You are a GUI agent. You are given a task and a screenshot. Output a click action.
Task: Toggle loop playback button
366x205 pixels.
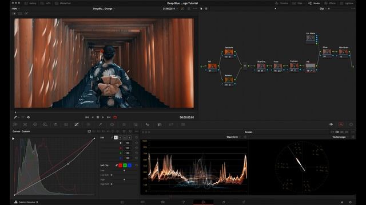click(115, 117)
